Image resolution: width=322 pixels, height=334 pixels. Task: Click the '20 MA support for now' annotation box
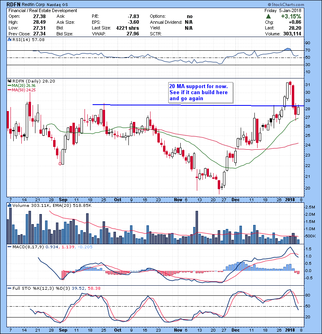tap(200, 93)
